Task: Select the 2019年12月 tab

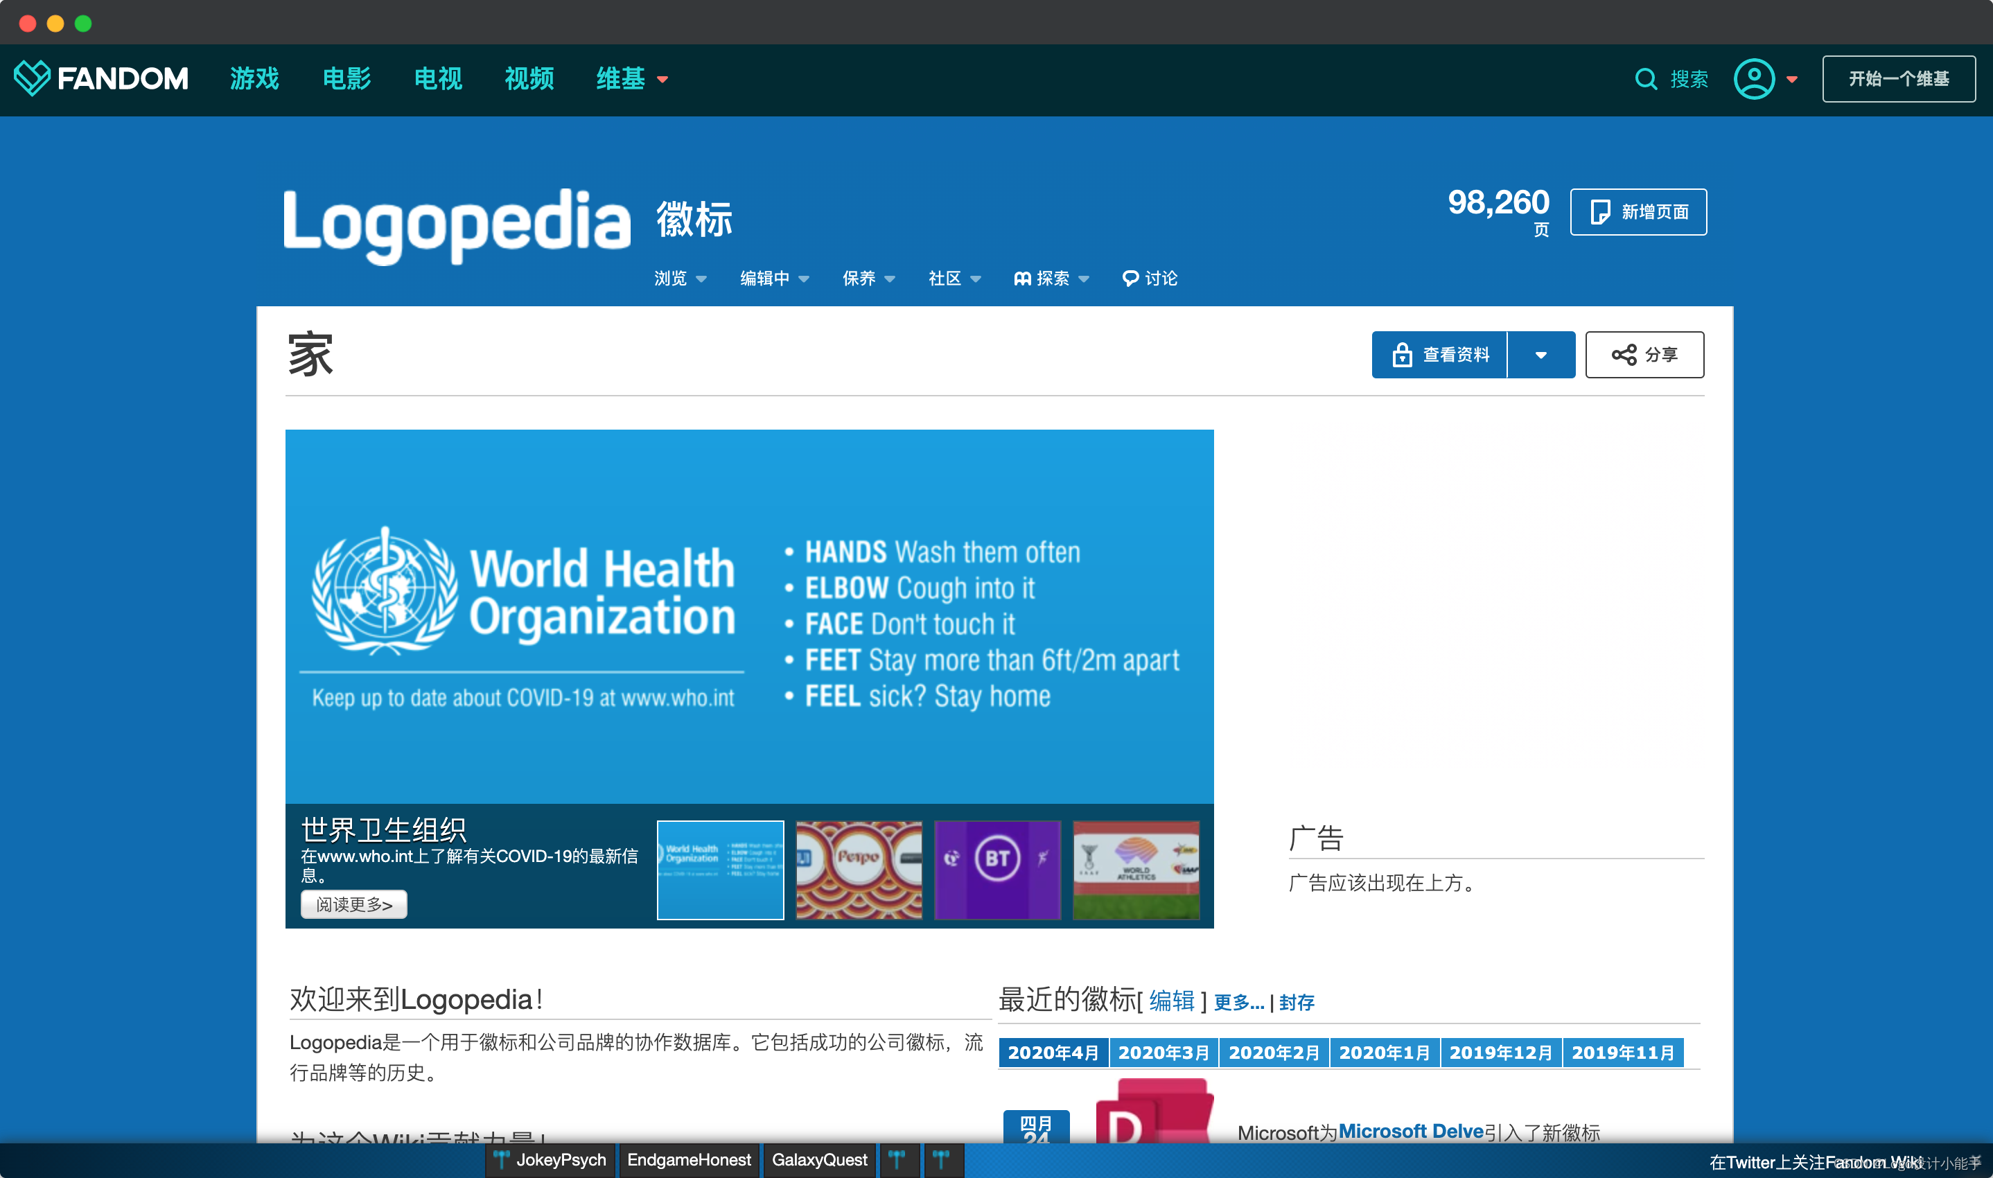Action: point(1500,1053)
